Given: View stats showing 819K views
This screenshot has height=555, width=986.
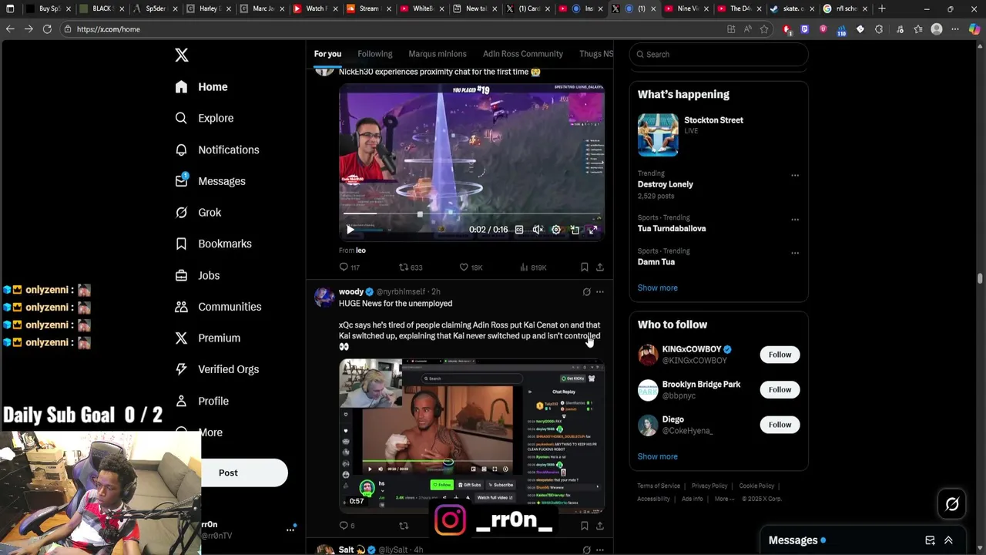Looking at the screenshot, I should [x=533, y=267].
